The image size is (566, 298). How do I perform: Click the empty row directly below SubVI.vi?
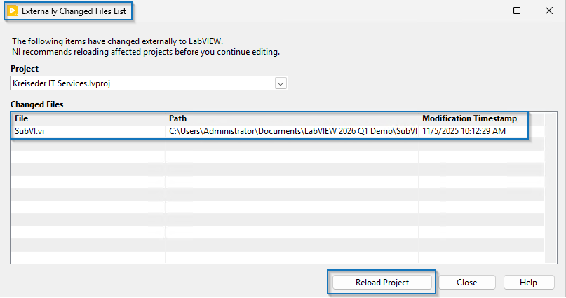click(x=88, y=144)
